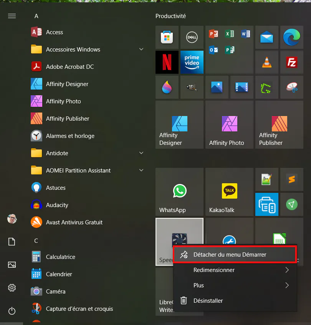Open Calendrier from app list

coord(87,274)
